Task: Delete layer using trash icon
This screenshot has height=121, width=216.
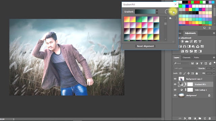Action: 210,118
